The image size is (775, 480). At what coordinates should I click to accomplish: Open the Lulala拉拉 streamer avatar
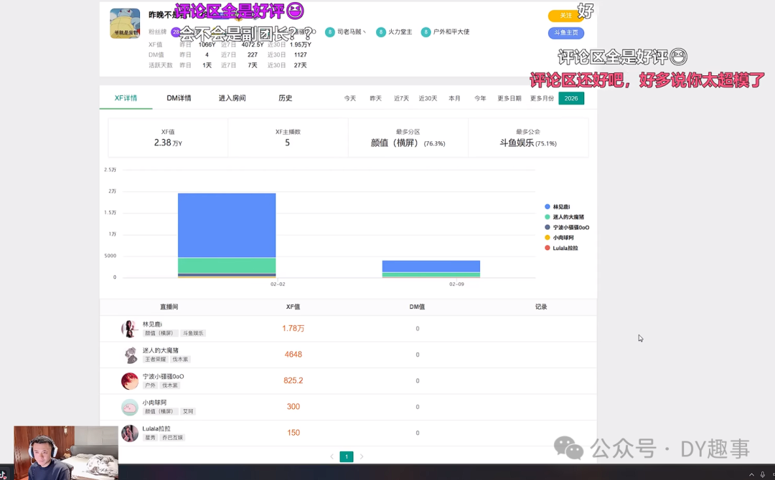pos(129,433)
